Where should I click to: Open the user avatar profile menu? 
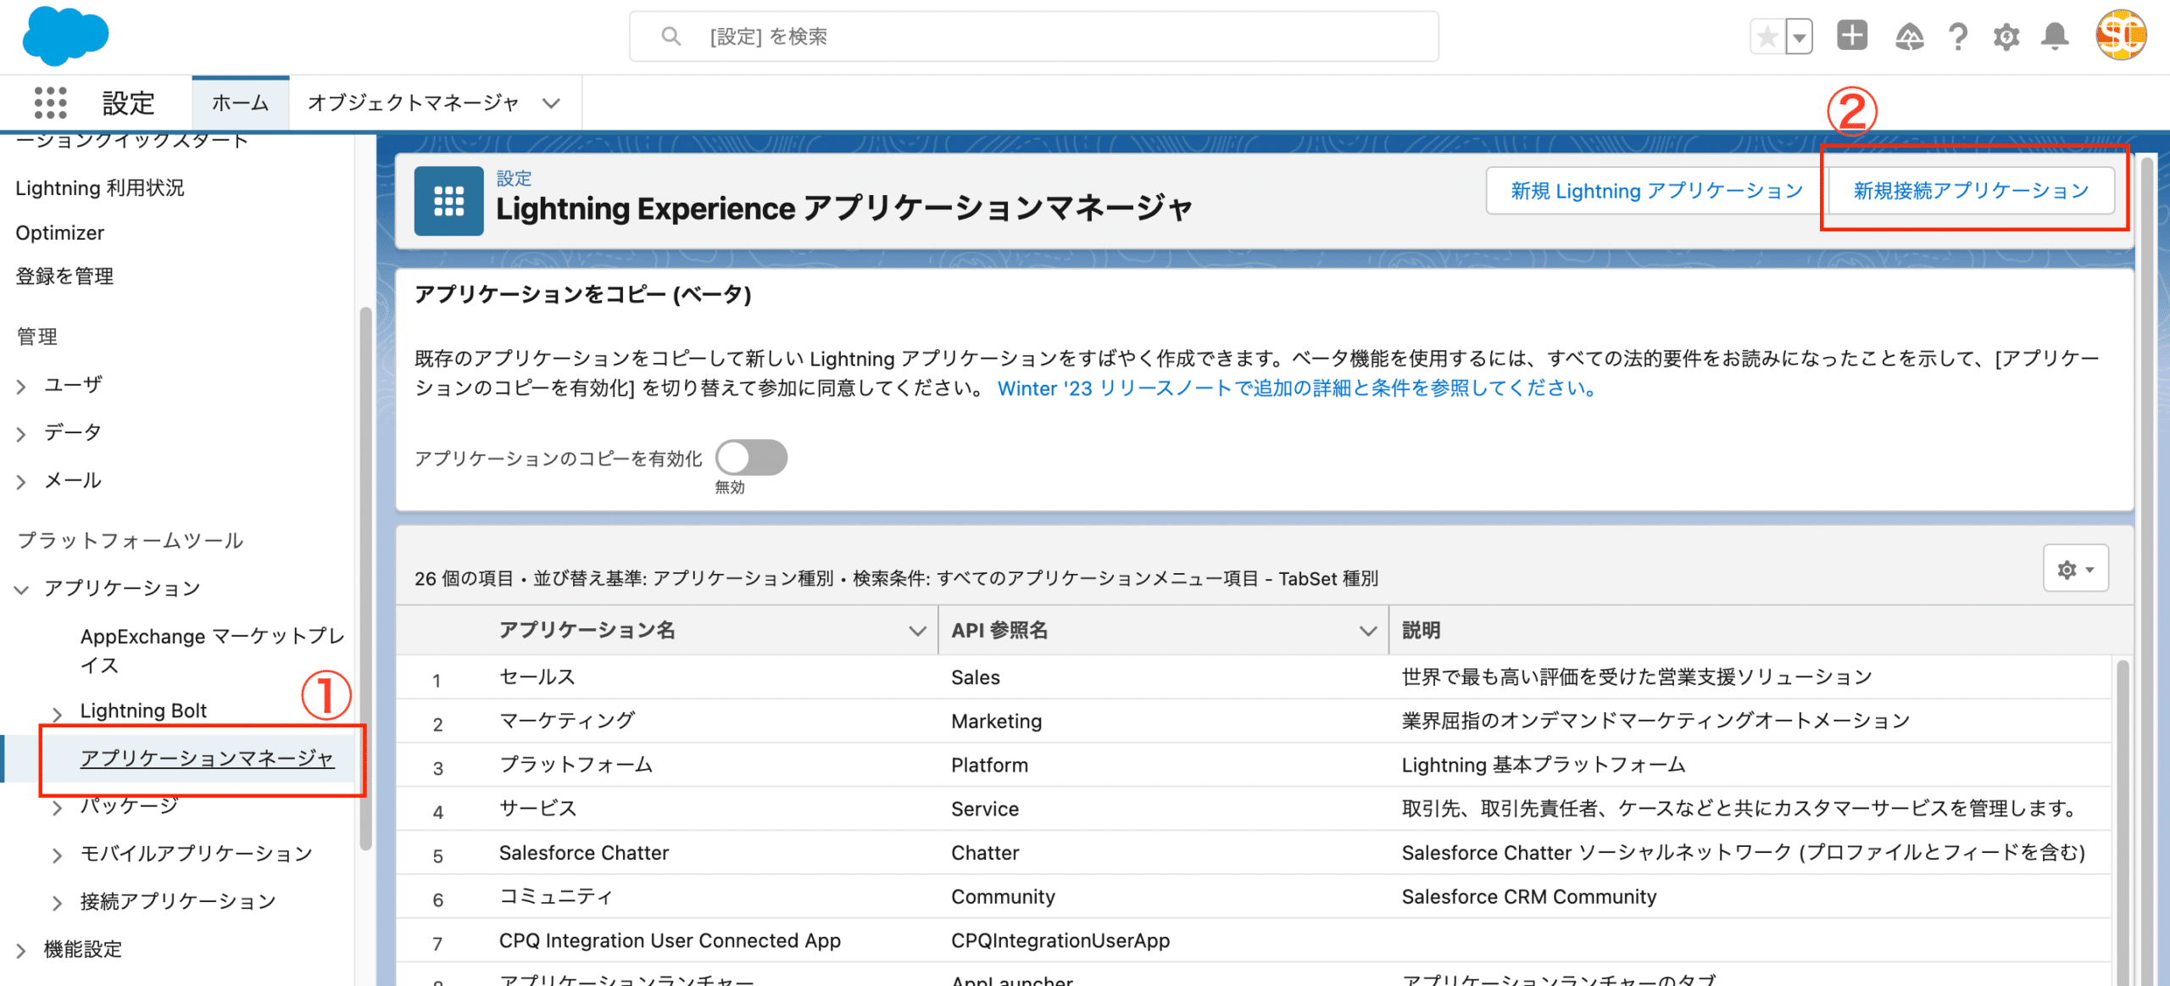2120,36
